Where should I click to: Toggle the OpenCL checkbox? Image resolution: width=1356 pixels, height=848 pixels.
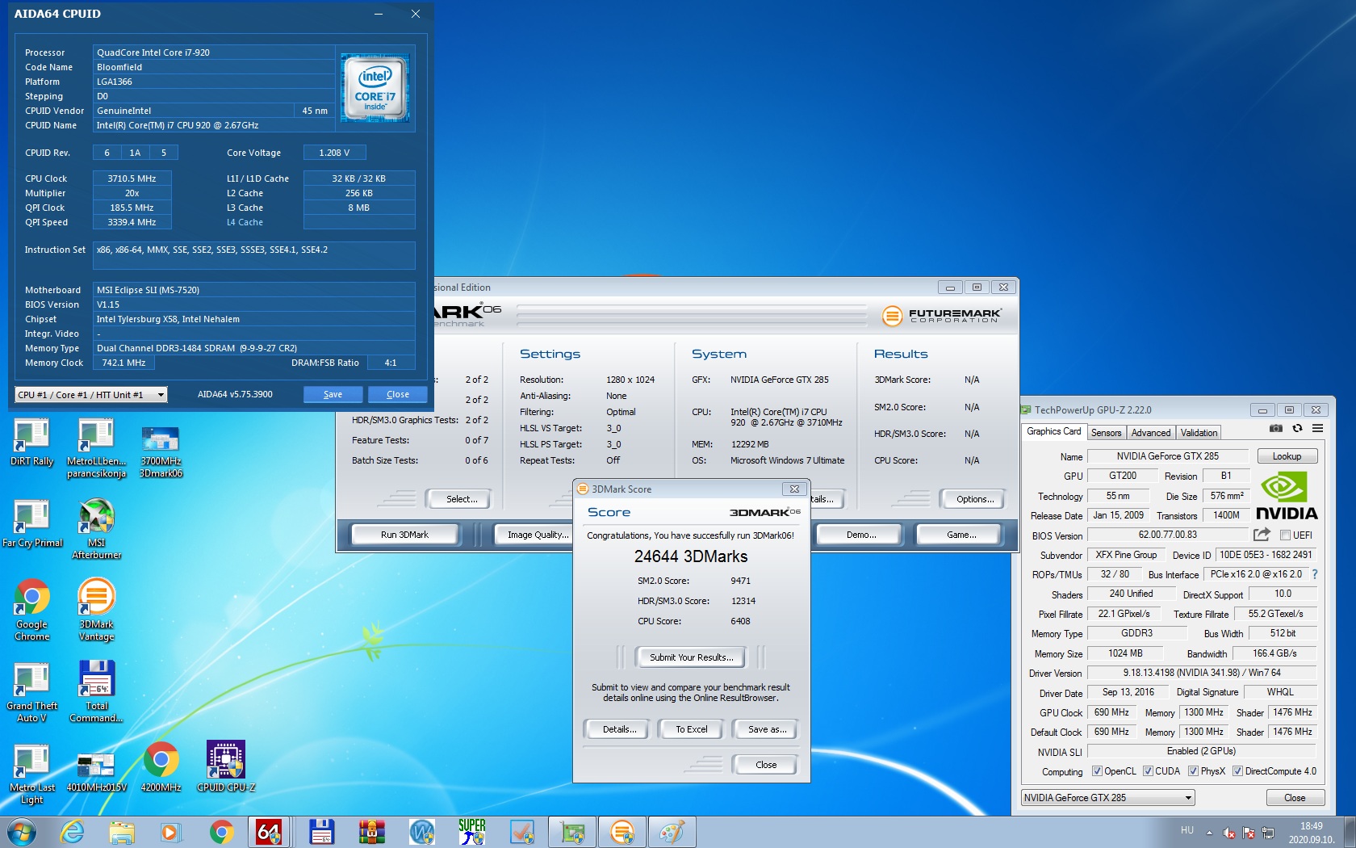click(x=1097, y=771)
